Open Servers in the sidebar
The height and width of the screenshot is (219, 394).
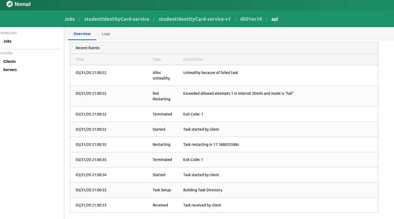[10, 69]
